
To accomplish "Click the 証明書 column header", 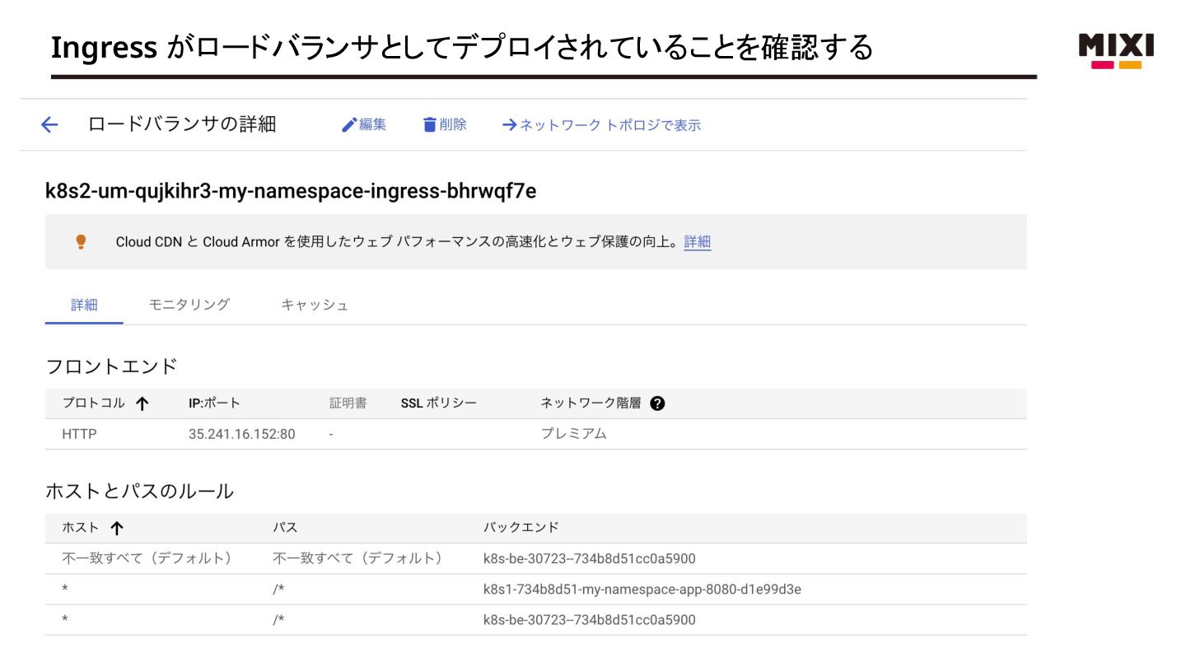I will [348, 403].
